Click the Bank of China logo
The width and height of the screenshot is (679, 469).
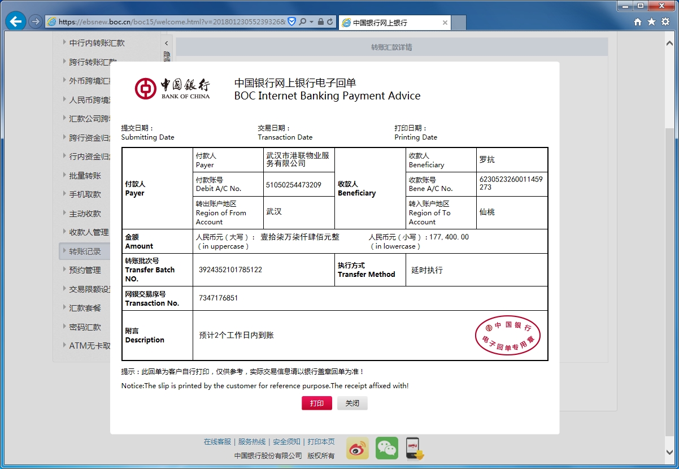point(146,89)
